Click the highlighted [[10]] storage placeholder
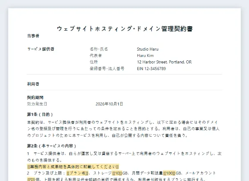 [117, 173]
